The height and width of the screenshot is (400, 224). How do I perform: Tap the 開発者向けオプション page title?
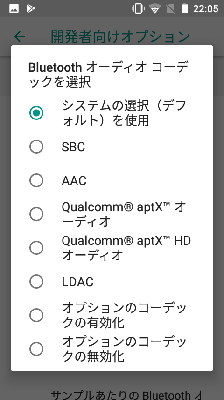point(120,37)
